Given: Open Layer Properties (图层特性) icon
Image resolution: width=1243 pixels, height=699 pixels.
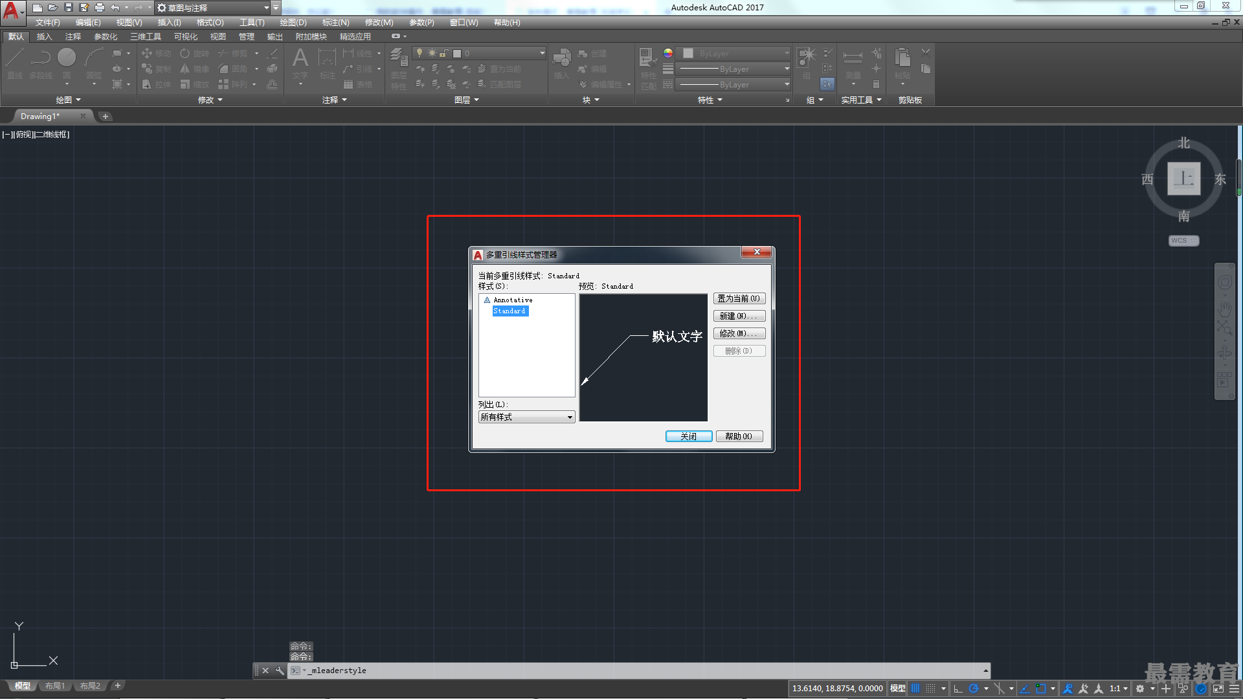Looking at the screenshot, I should [399, 68].
